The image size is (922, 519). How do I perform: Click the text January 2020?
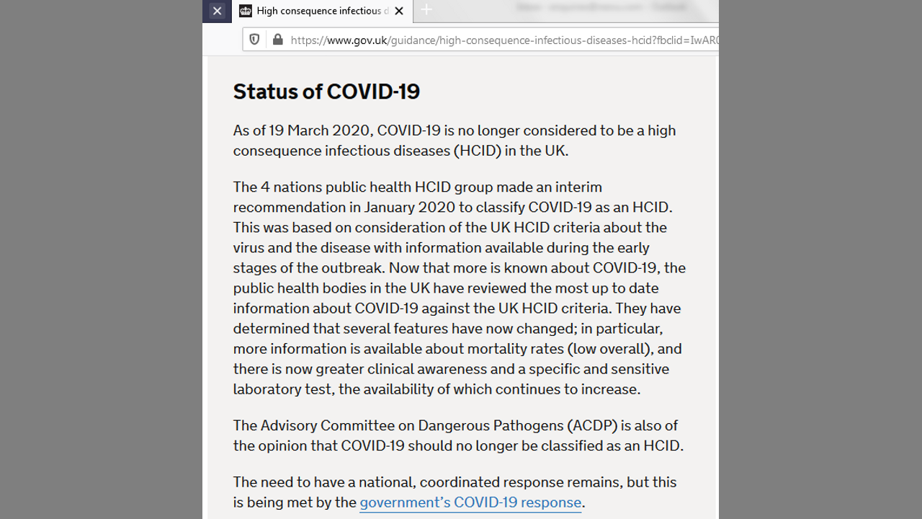click(409, 207)
